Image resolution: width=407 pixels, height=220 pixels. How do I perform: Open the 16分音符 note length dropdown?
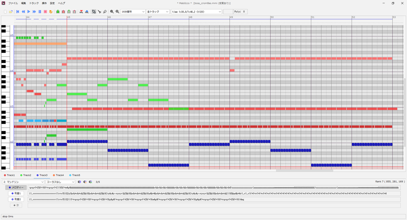click(x=133, y=12)
